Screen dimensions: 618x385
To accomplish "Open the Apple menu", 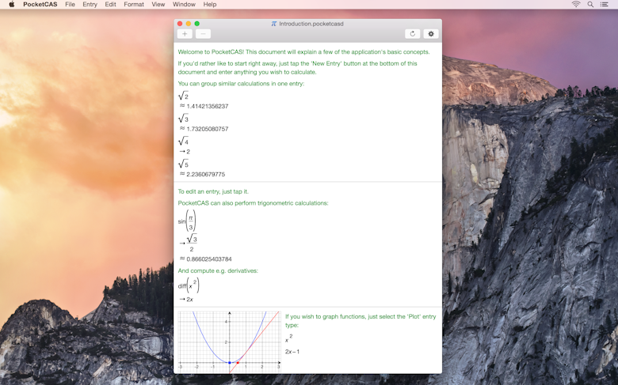I will coord(11,4).
